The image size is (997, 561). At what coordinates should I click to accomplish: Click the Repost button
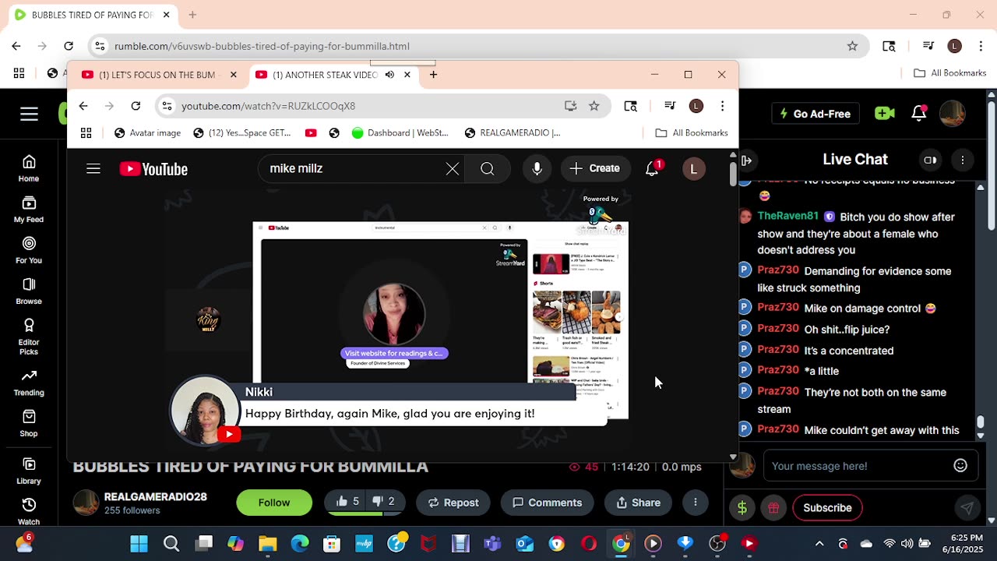[453, 503]
